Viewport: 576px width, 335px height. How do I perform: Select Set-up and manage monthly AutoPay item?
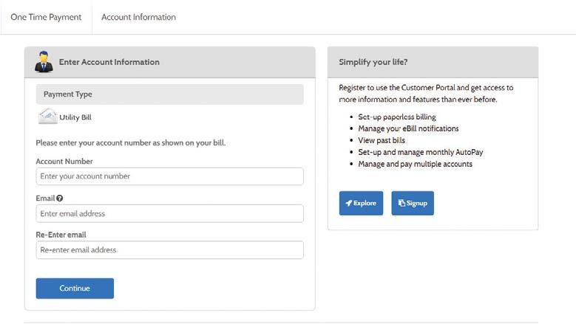click(x=420, y=152)
